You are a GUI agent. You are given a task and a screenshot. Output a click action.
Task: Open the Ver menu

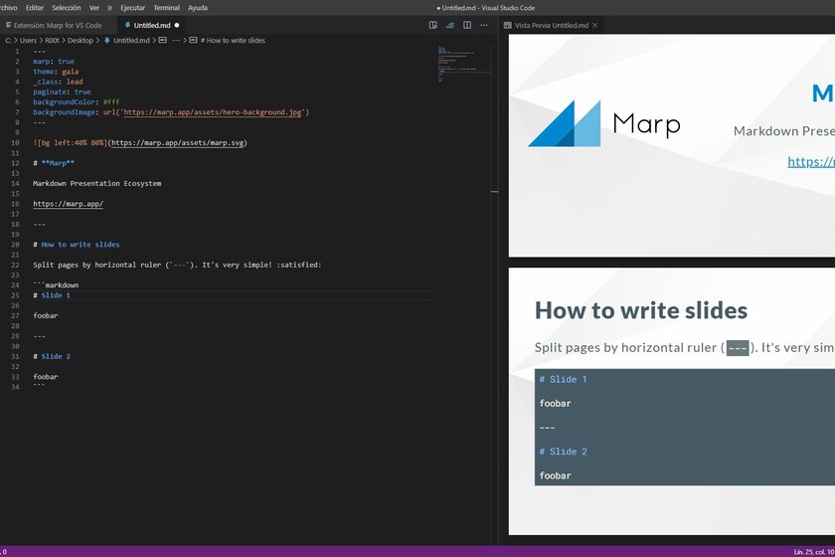click(94, 8)
